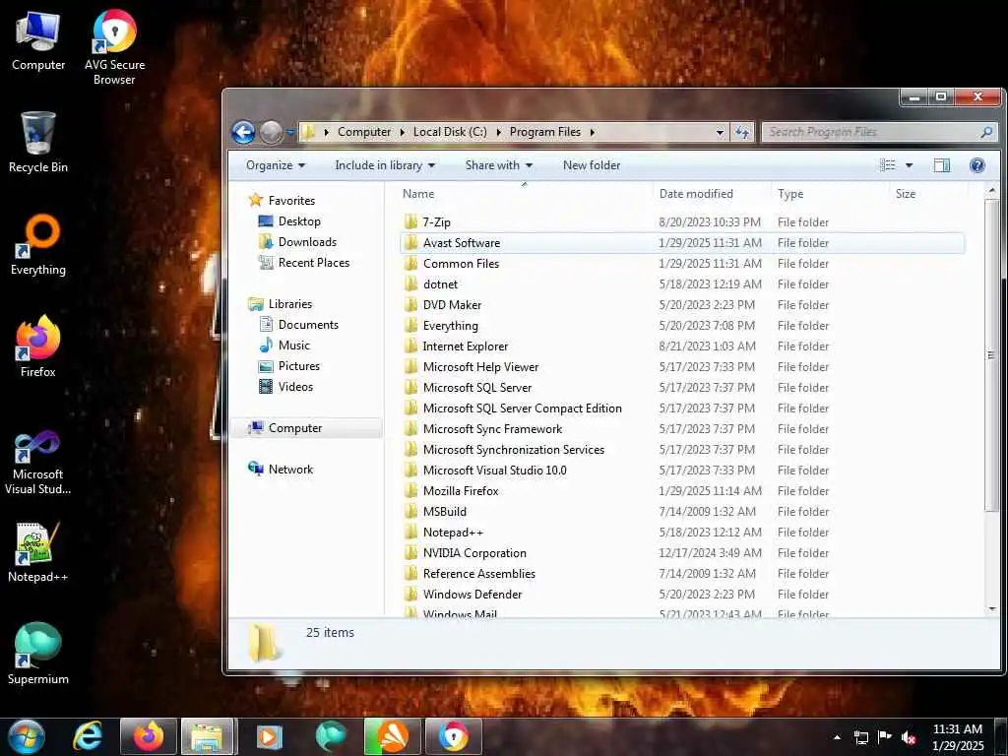This screenshot has width=1008, height=756.
Task: Show hidden tray icons arrow
Action: tap(837, 737)
